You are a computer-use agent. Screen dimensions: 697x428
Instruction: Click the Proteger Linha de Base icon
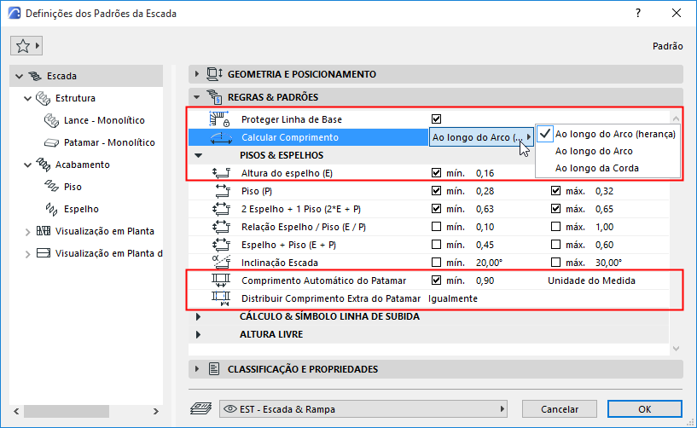coord(219,119)
